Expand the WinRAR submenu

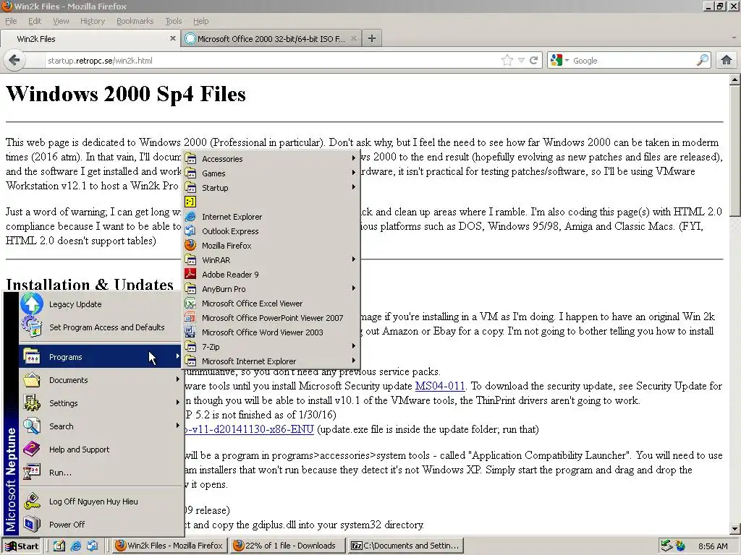(271, 260)
